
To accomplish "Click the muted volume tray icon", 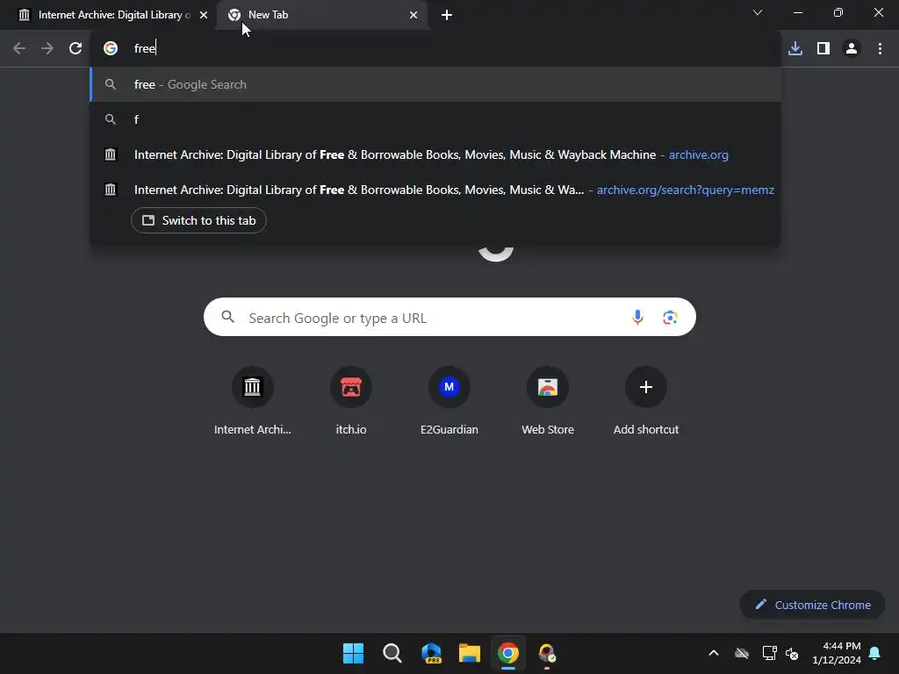I will pos(793,653).
